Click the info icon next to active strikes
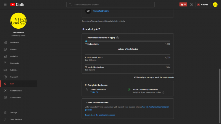The image size is (221, 124). coord(163,93)
